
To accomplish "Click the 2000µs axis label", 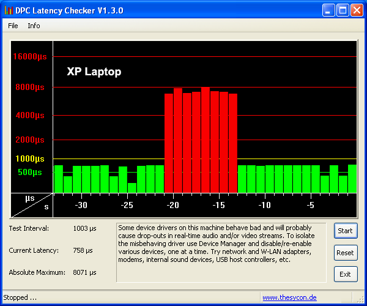I will click(x=30, y=140).
